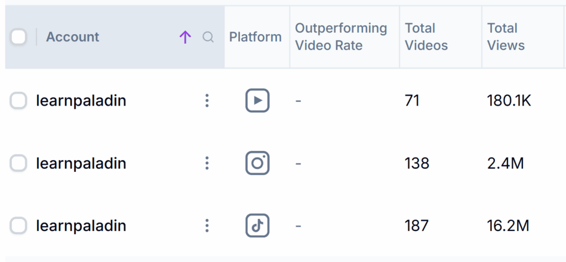Open three-dot menu for YouTube learnpaladin row

pyautogui.click(x=207, y=101)
